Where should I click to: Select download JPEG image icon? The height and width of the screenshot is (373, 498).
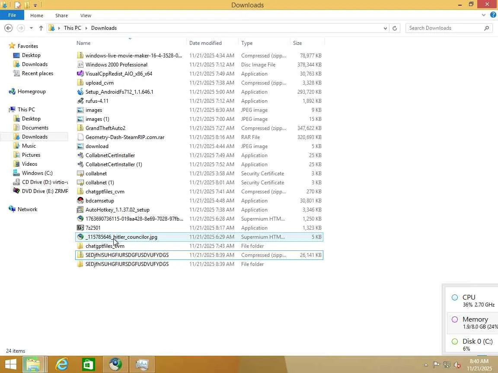[80, 146]
